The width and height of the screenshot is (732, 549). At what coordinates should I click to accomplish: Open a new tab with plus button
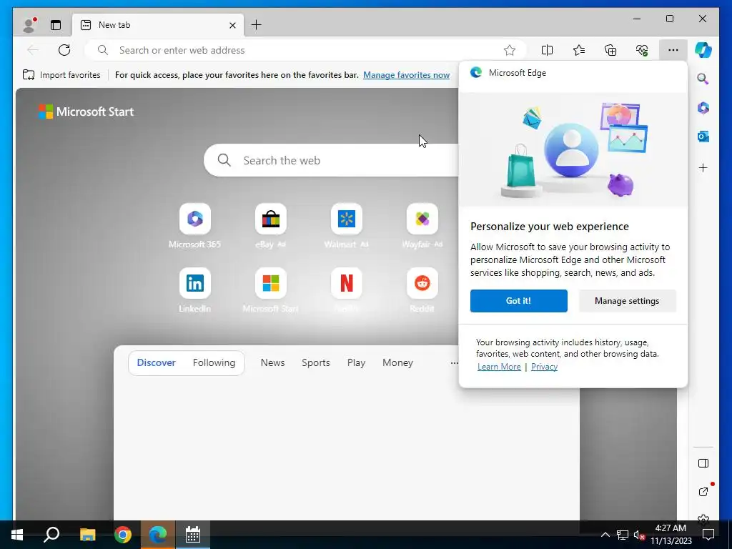(x=257, y=25)
